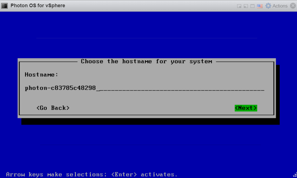
Task: Select the smallest console window size icon
Action: tap(239, 6)
